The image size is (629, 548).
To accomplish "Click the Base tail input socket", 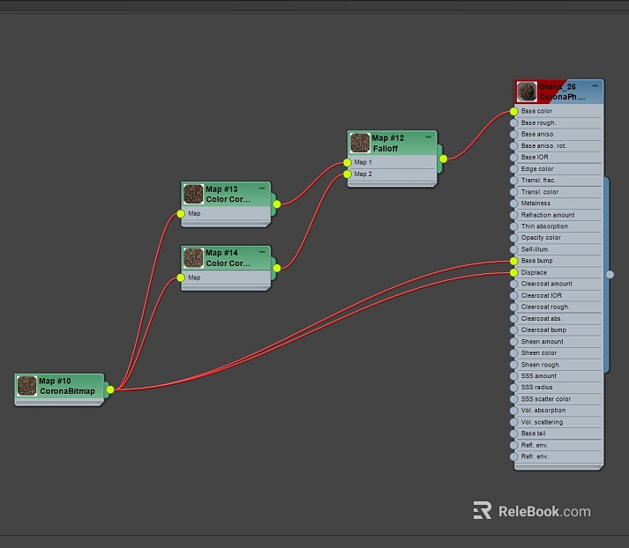I will 513,433.
